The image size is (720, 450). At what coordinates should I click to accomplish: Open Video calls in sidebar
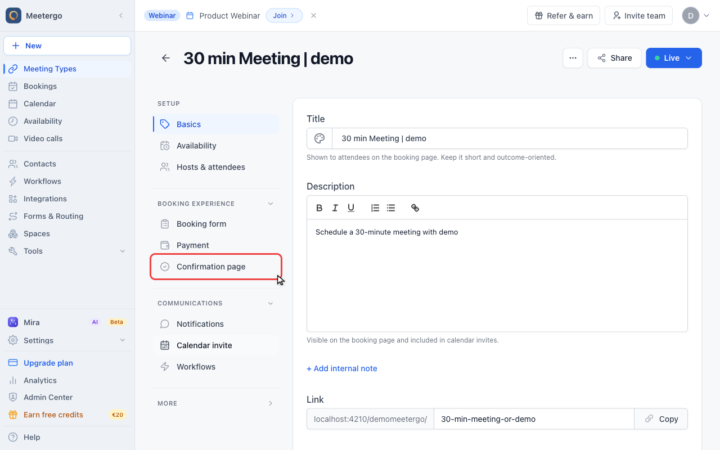click(67, 138)
